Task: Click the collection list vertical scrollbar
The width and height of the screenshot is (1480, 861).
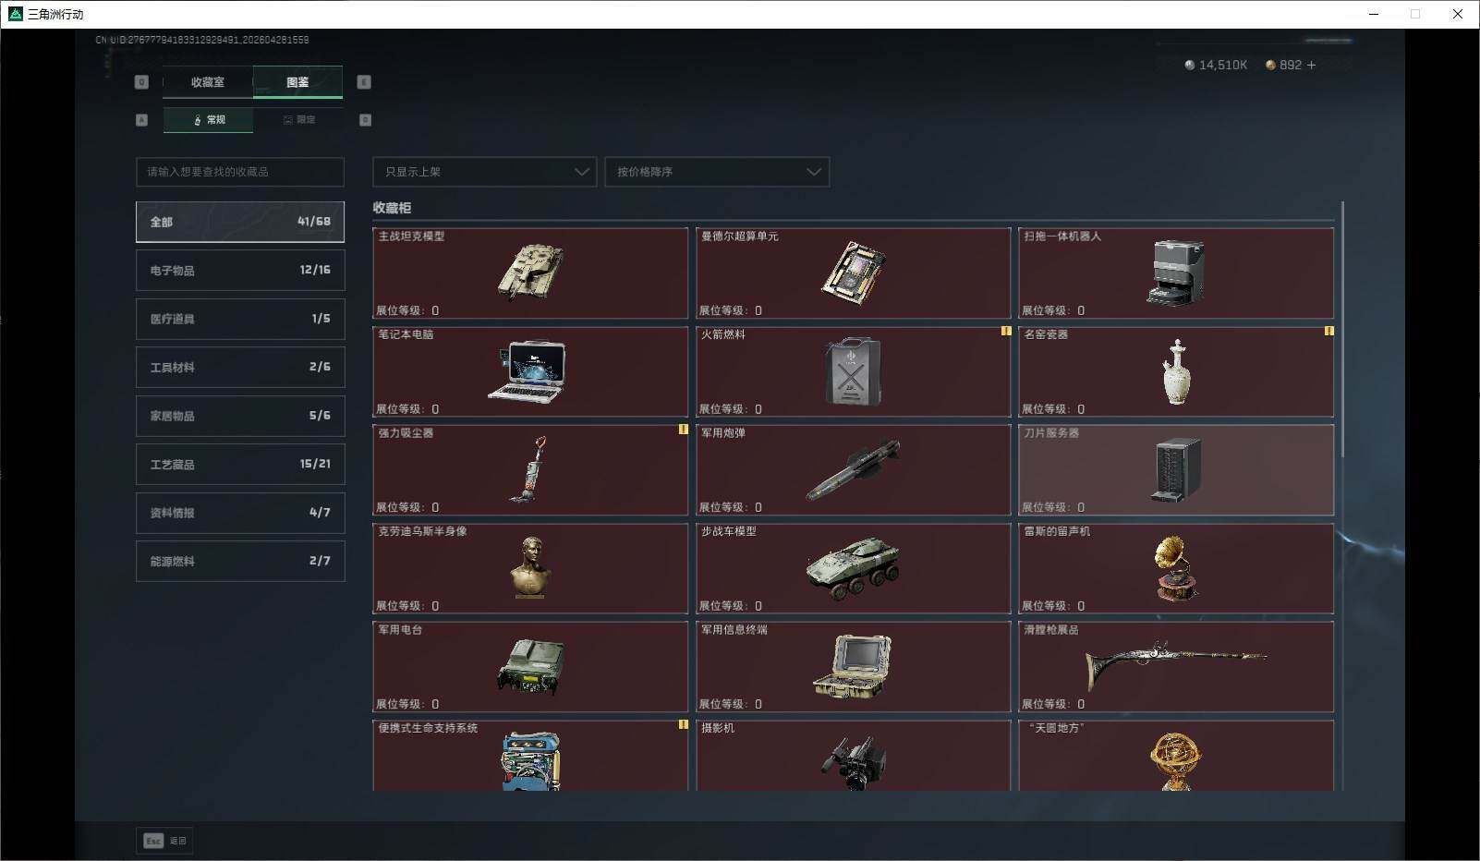Action: tap(1341, 333)
